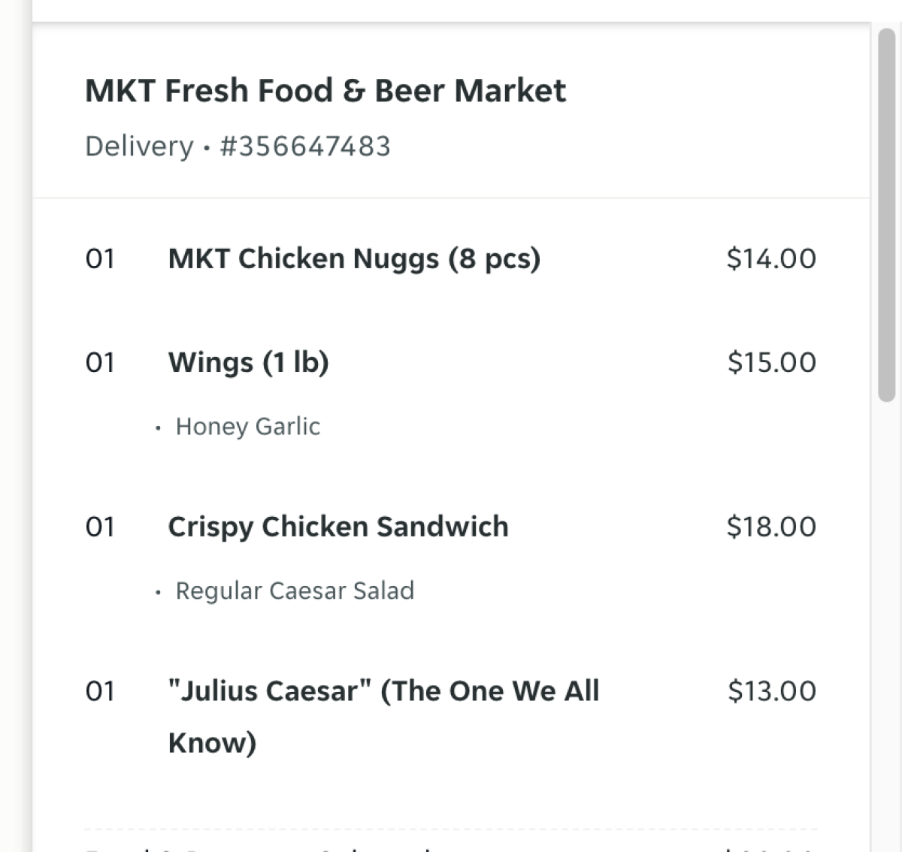Select the Regular Caesar Salad modifier
902x852 pixels.
pyautogui.click(x=294, y=591)
